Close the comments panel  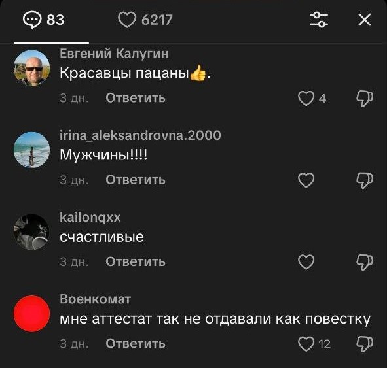(364, 20)
